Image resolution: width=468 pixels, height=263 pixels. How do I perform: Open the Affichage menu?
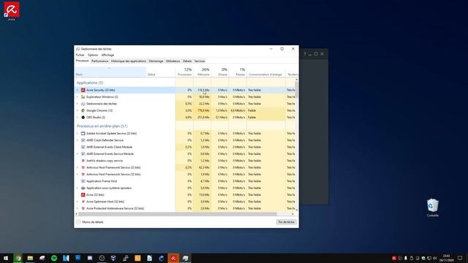(107, 56)
